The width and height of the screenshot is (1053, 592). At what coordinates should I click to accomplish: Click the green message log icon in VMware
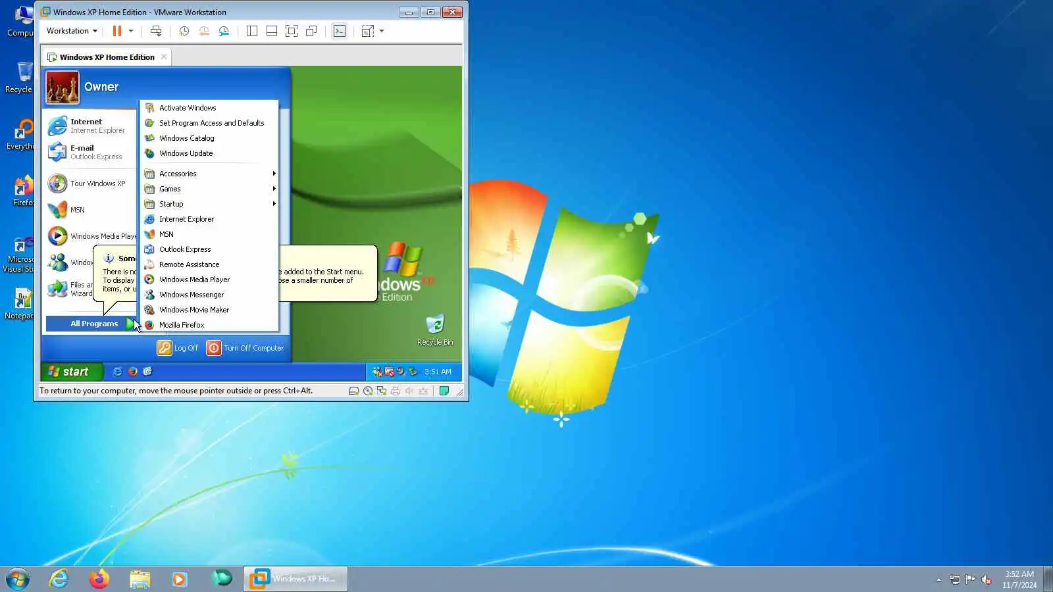pos(444,391)
